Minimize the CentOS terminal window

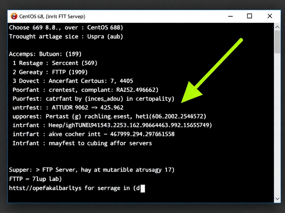[x=230, y=16]
